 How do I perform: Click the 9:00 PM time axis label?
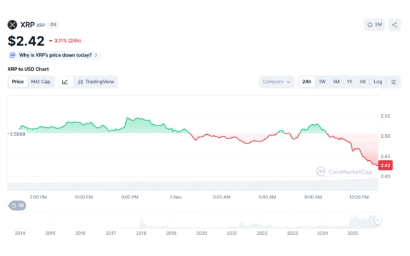pyautogui.click(x=130, y=197)
